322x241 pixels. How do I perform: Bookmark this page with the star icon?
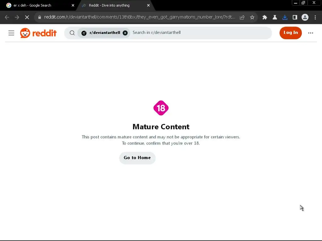[252, 18]
